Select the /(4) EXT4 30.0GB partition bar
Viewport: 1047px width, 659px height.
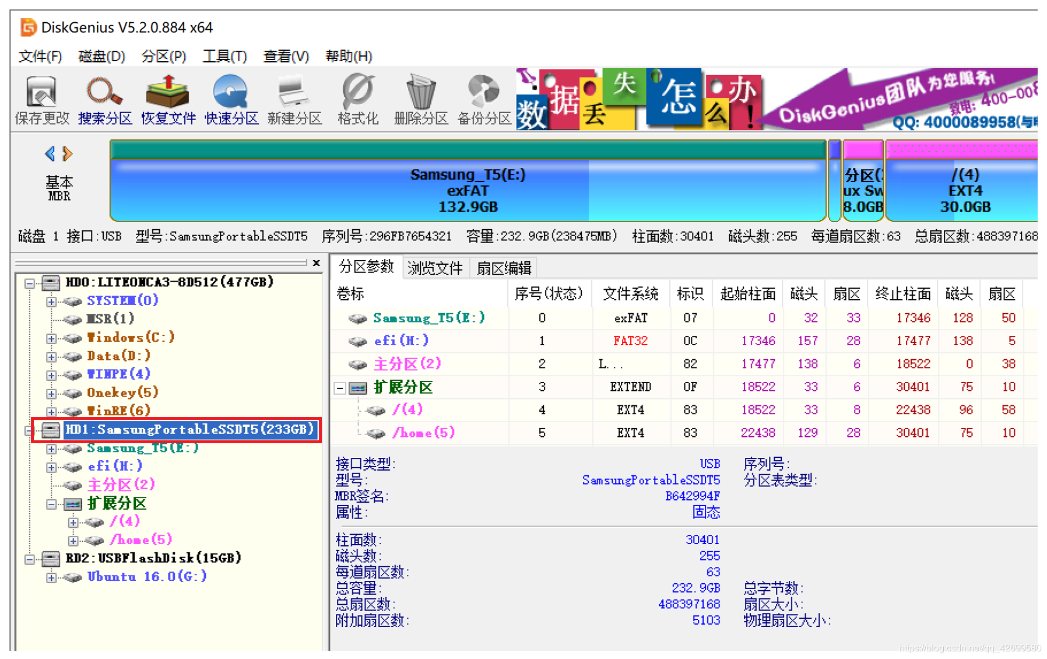coord(961,181)
